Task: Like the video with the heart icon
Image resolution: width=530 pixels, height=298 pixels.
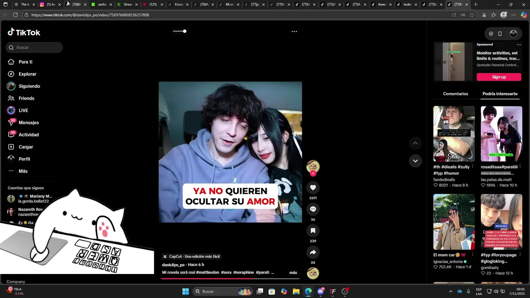Action: click(x=313, y=187)
